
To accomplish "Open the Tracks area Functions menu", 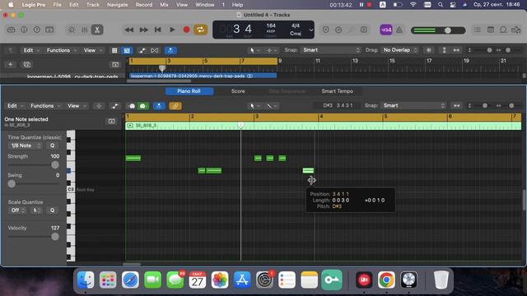I will coord(61,50).
